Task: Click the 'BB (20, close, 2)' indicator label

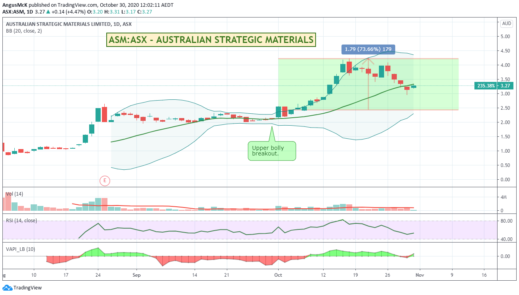Action: (24, 31)
